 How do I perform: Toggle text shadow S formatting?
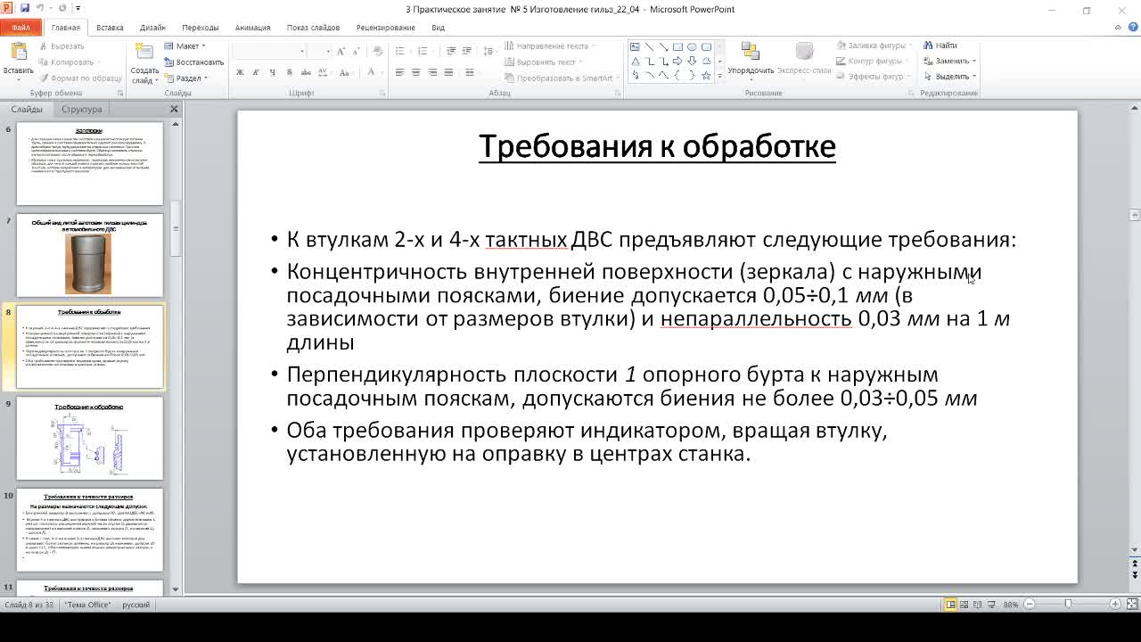(x=290, y=72)
